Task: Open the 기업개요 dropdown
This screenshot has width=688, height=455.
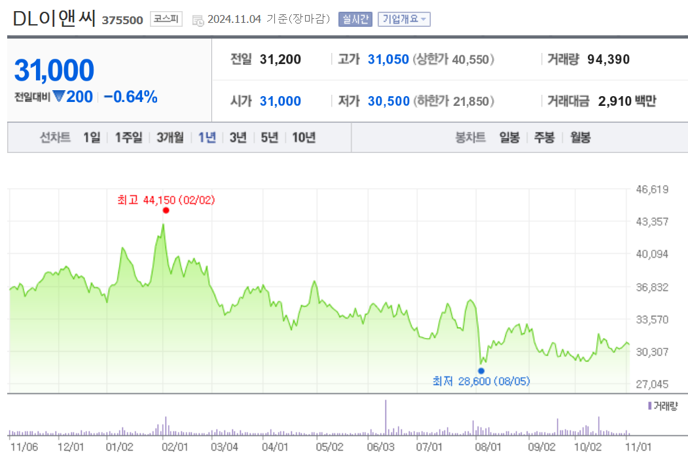Action: pyautogui.click(x=404, y=20)
